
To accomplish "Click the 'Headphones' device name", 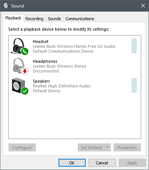I will click(x=45, y=61).
